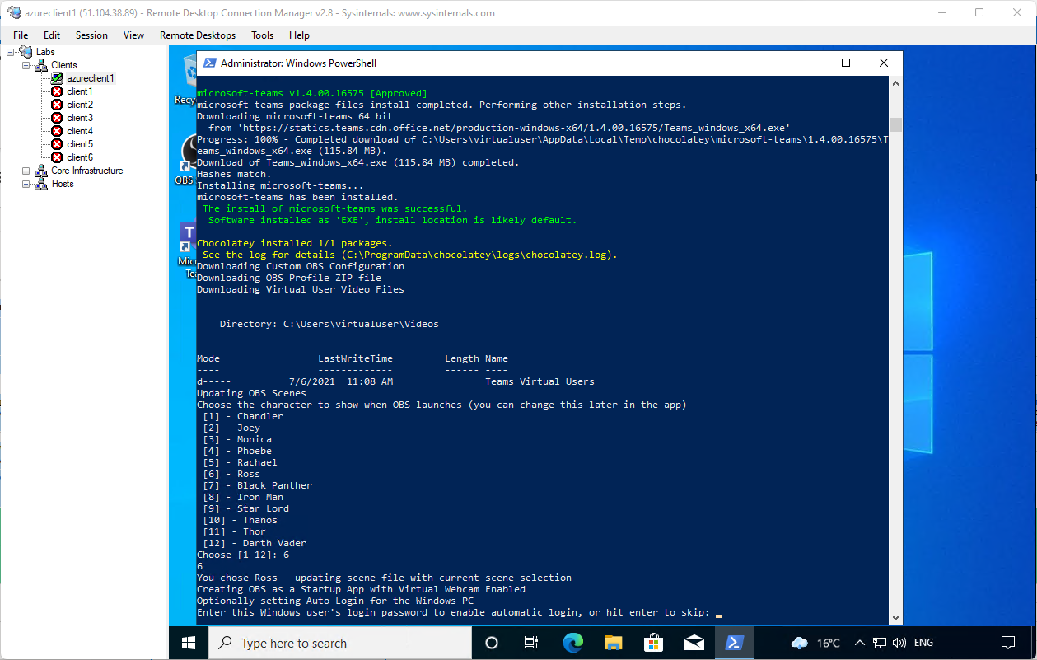Image resolution: width=1037 pixels, height=660 pixels.
Task: Open the remote Windows Start menu
Action: tap(189, 643)
